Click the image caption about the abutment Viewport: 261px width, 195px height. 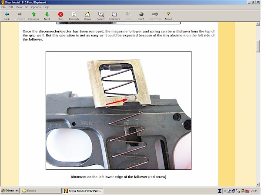[118, 177]
